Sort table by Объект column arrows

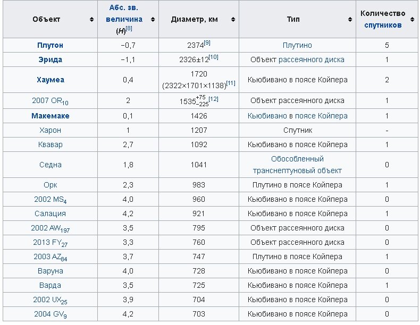click(x=91, y=20)
